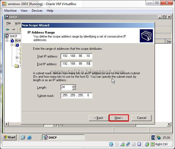Click the Windows Start button
The width and height of the screenshot is (175, 149).
click(x=10, y=137)
